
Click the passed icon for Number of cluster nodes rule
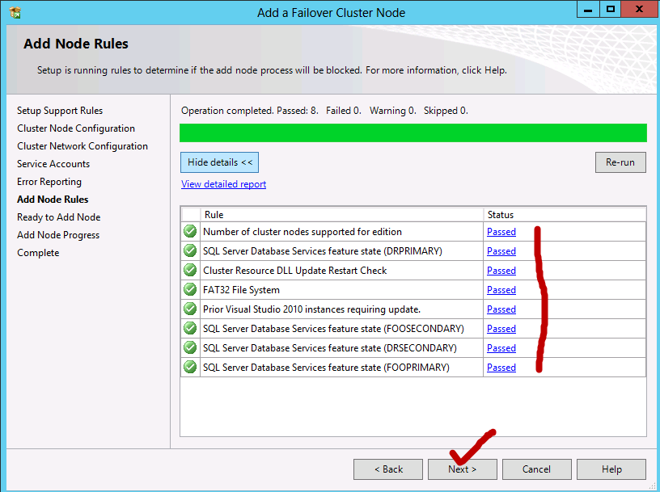pos(189,231)
